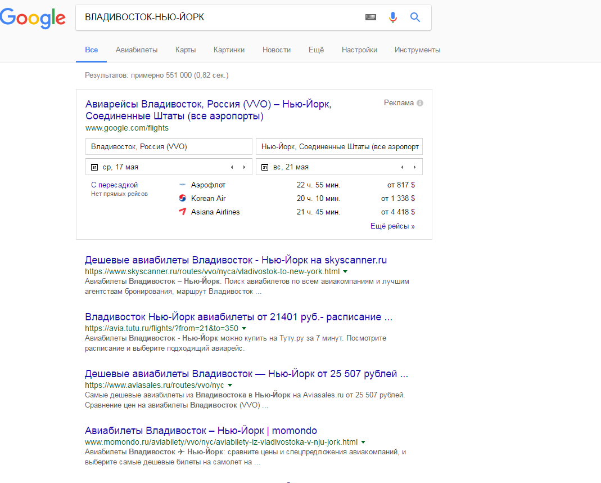The height and width of the screenshot is (483, 601).
Task: Select the Все tab
Action: tap(91, 50)
